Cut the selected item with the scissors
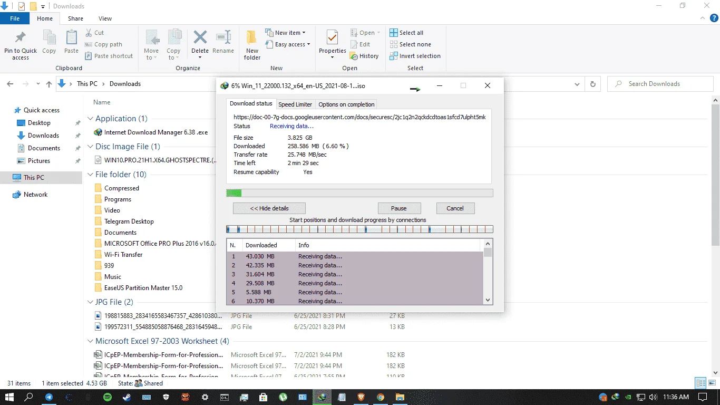Screen dimensions: 720x405 click(x=94, y=33)
